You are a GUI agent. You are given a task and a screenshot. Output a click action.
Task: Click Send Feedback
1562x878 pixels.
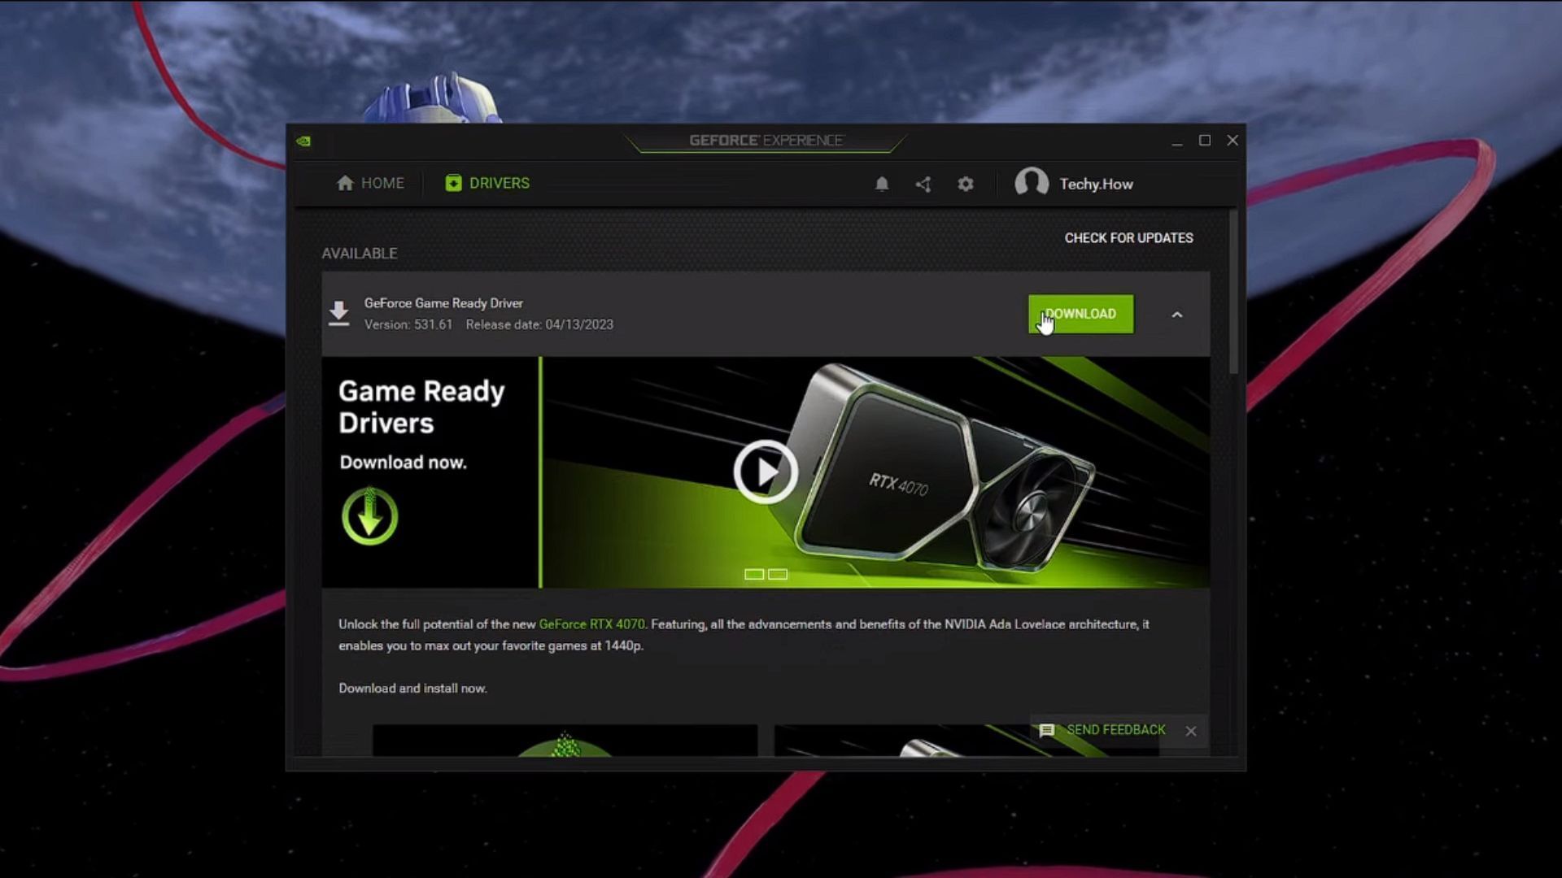tap(1103, 730)
